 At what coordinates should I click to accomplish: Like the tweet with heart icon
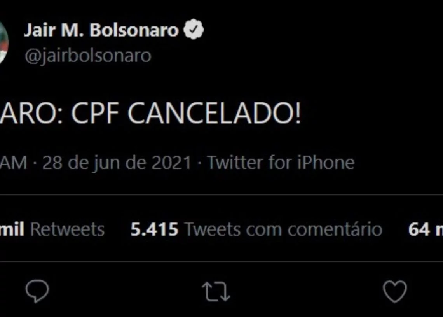click(395, 291)
